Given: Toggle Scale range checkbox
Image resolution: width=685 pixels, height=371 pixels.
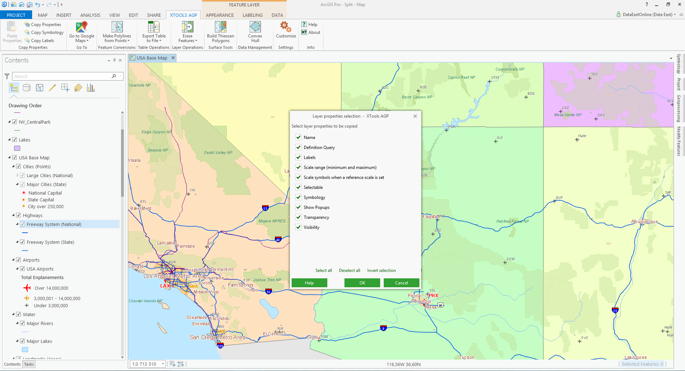Looking at the screenshot, I should point(298,167).
